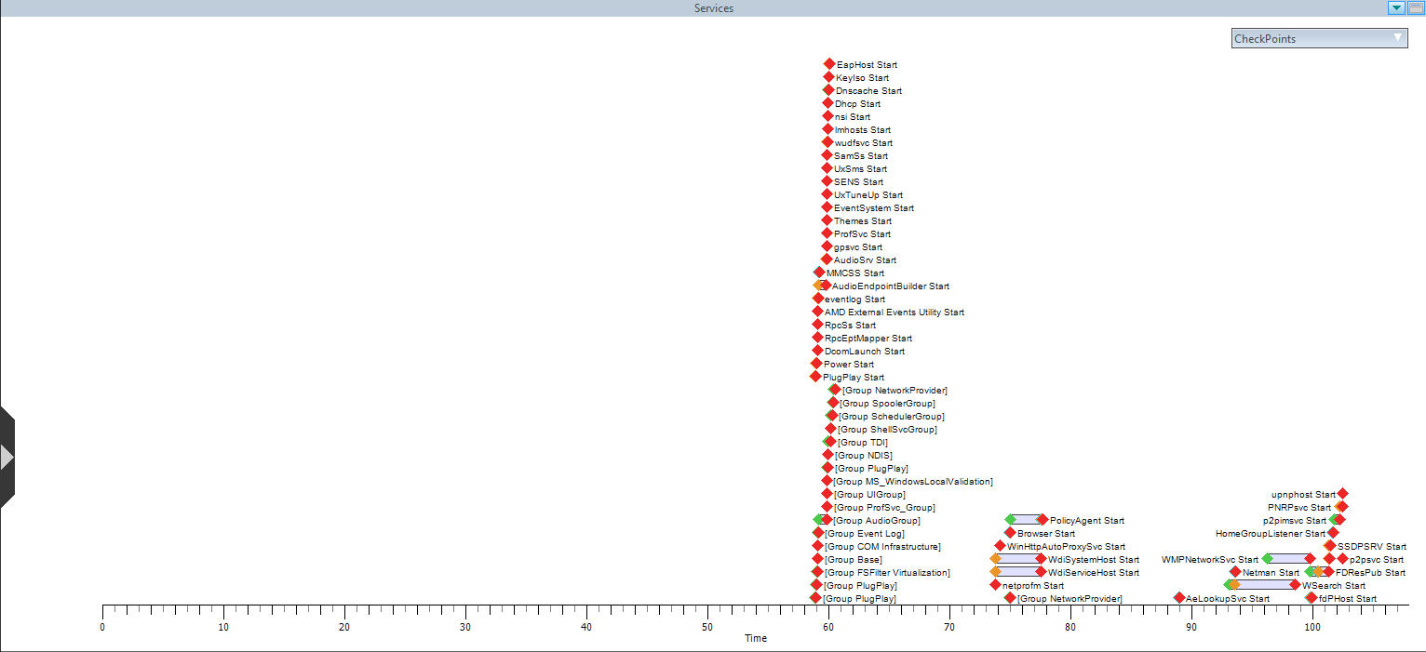Click the [Group SchedulerGroup] label

click(891, 417)
